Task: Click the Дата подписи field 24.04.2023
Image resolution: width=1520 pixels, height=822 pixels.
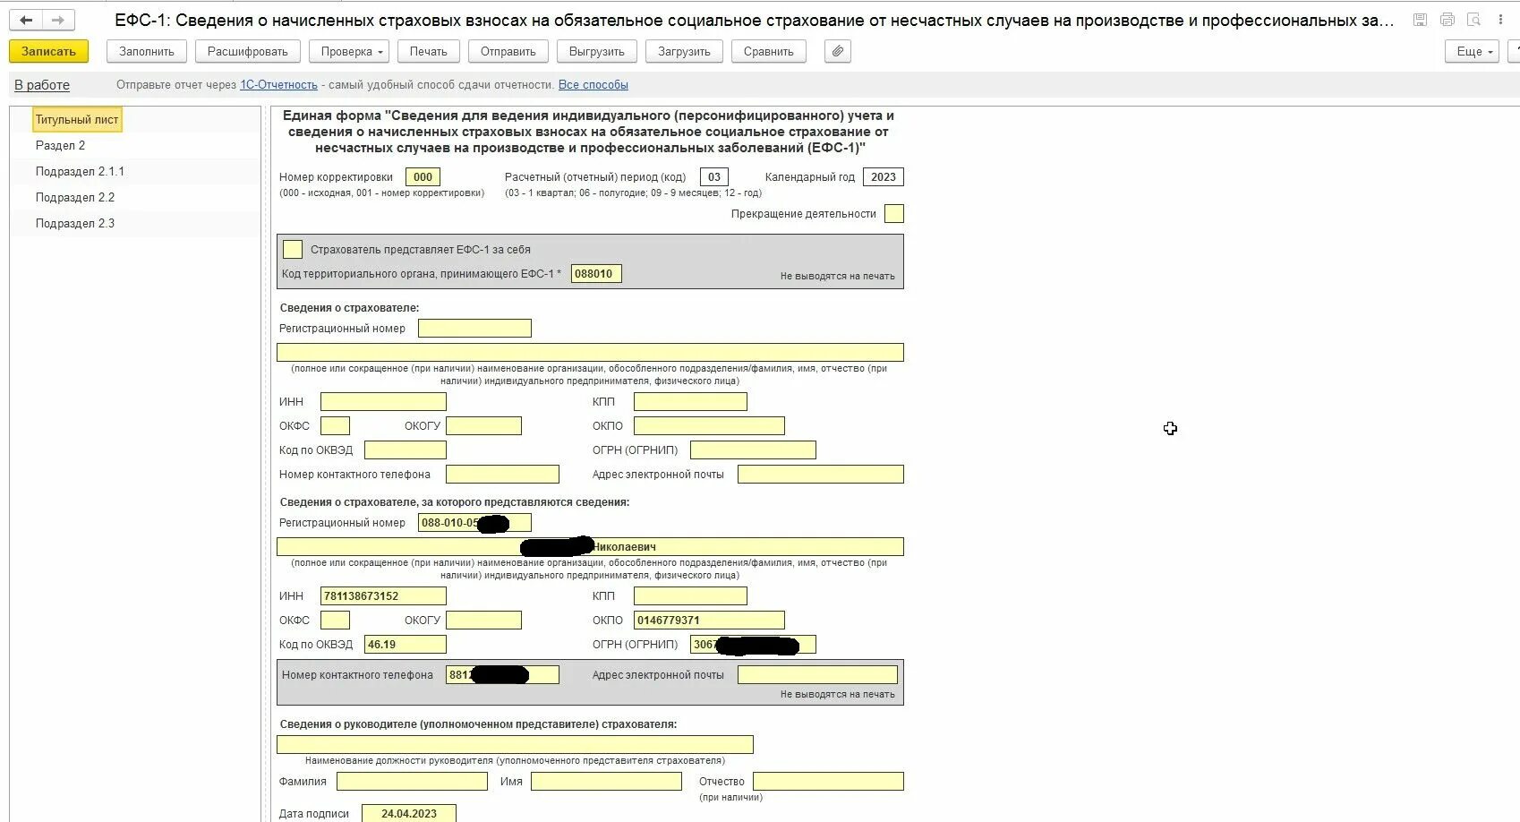Action: (x=409, y=814)
